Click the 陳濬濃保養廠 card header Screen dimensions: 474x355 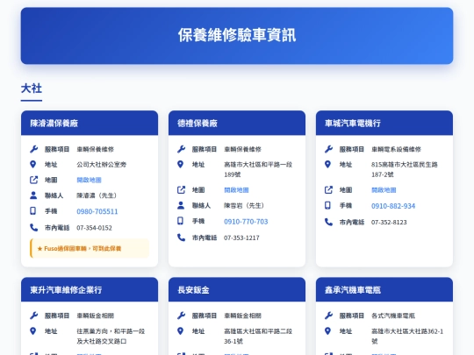(90, 123)
